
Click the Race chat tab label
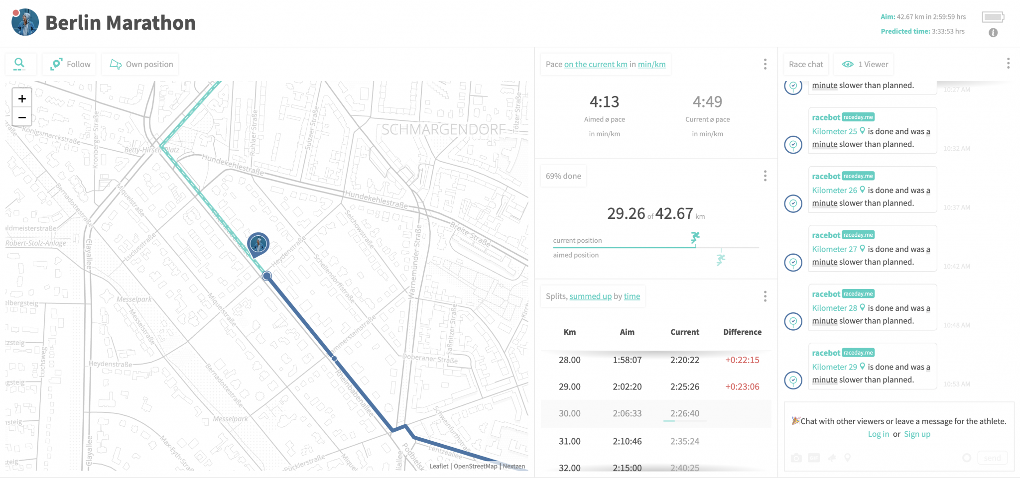pos(805,64)
